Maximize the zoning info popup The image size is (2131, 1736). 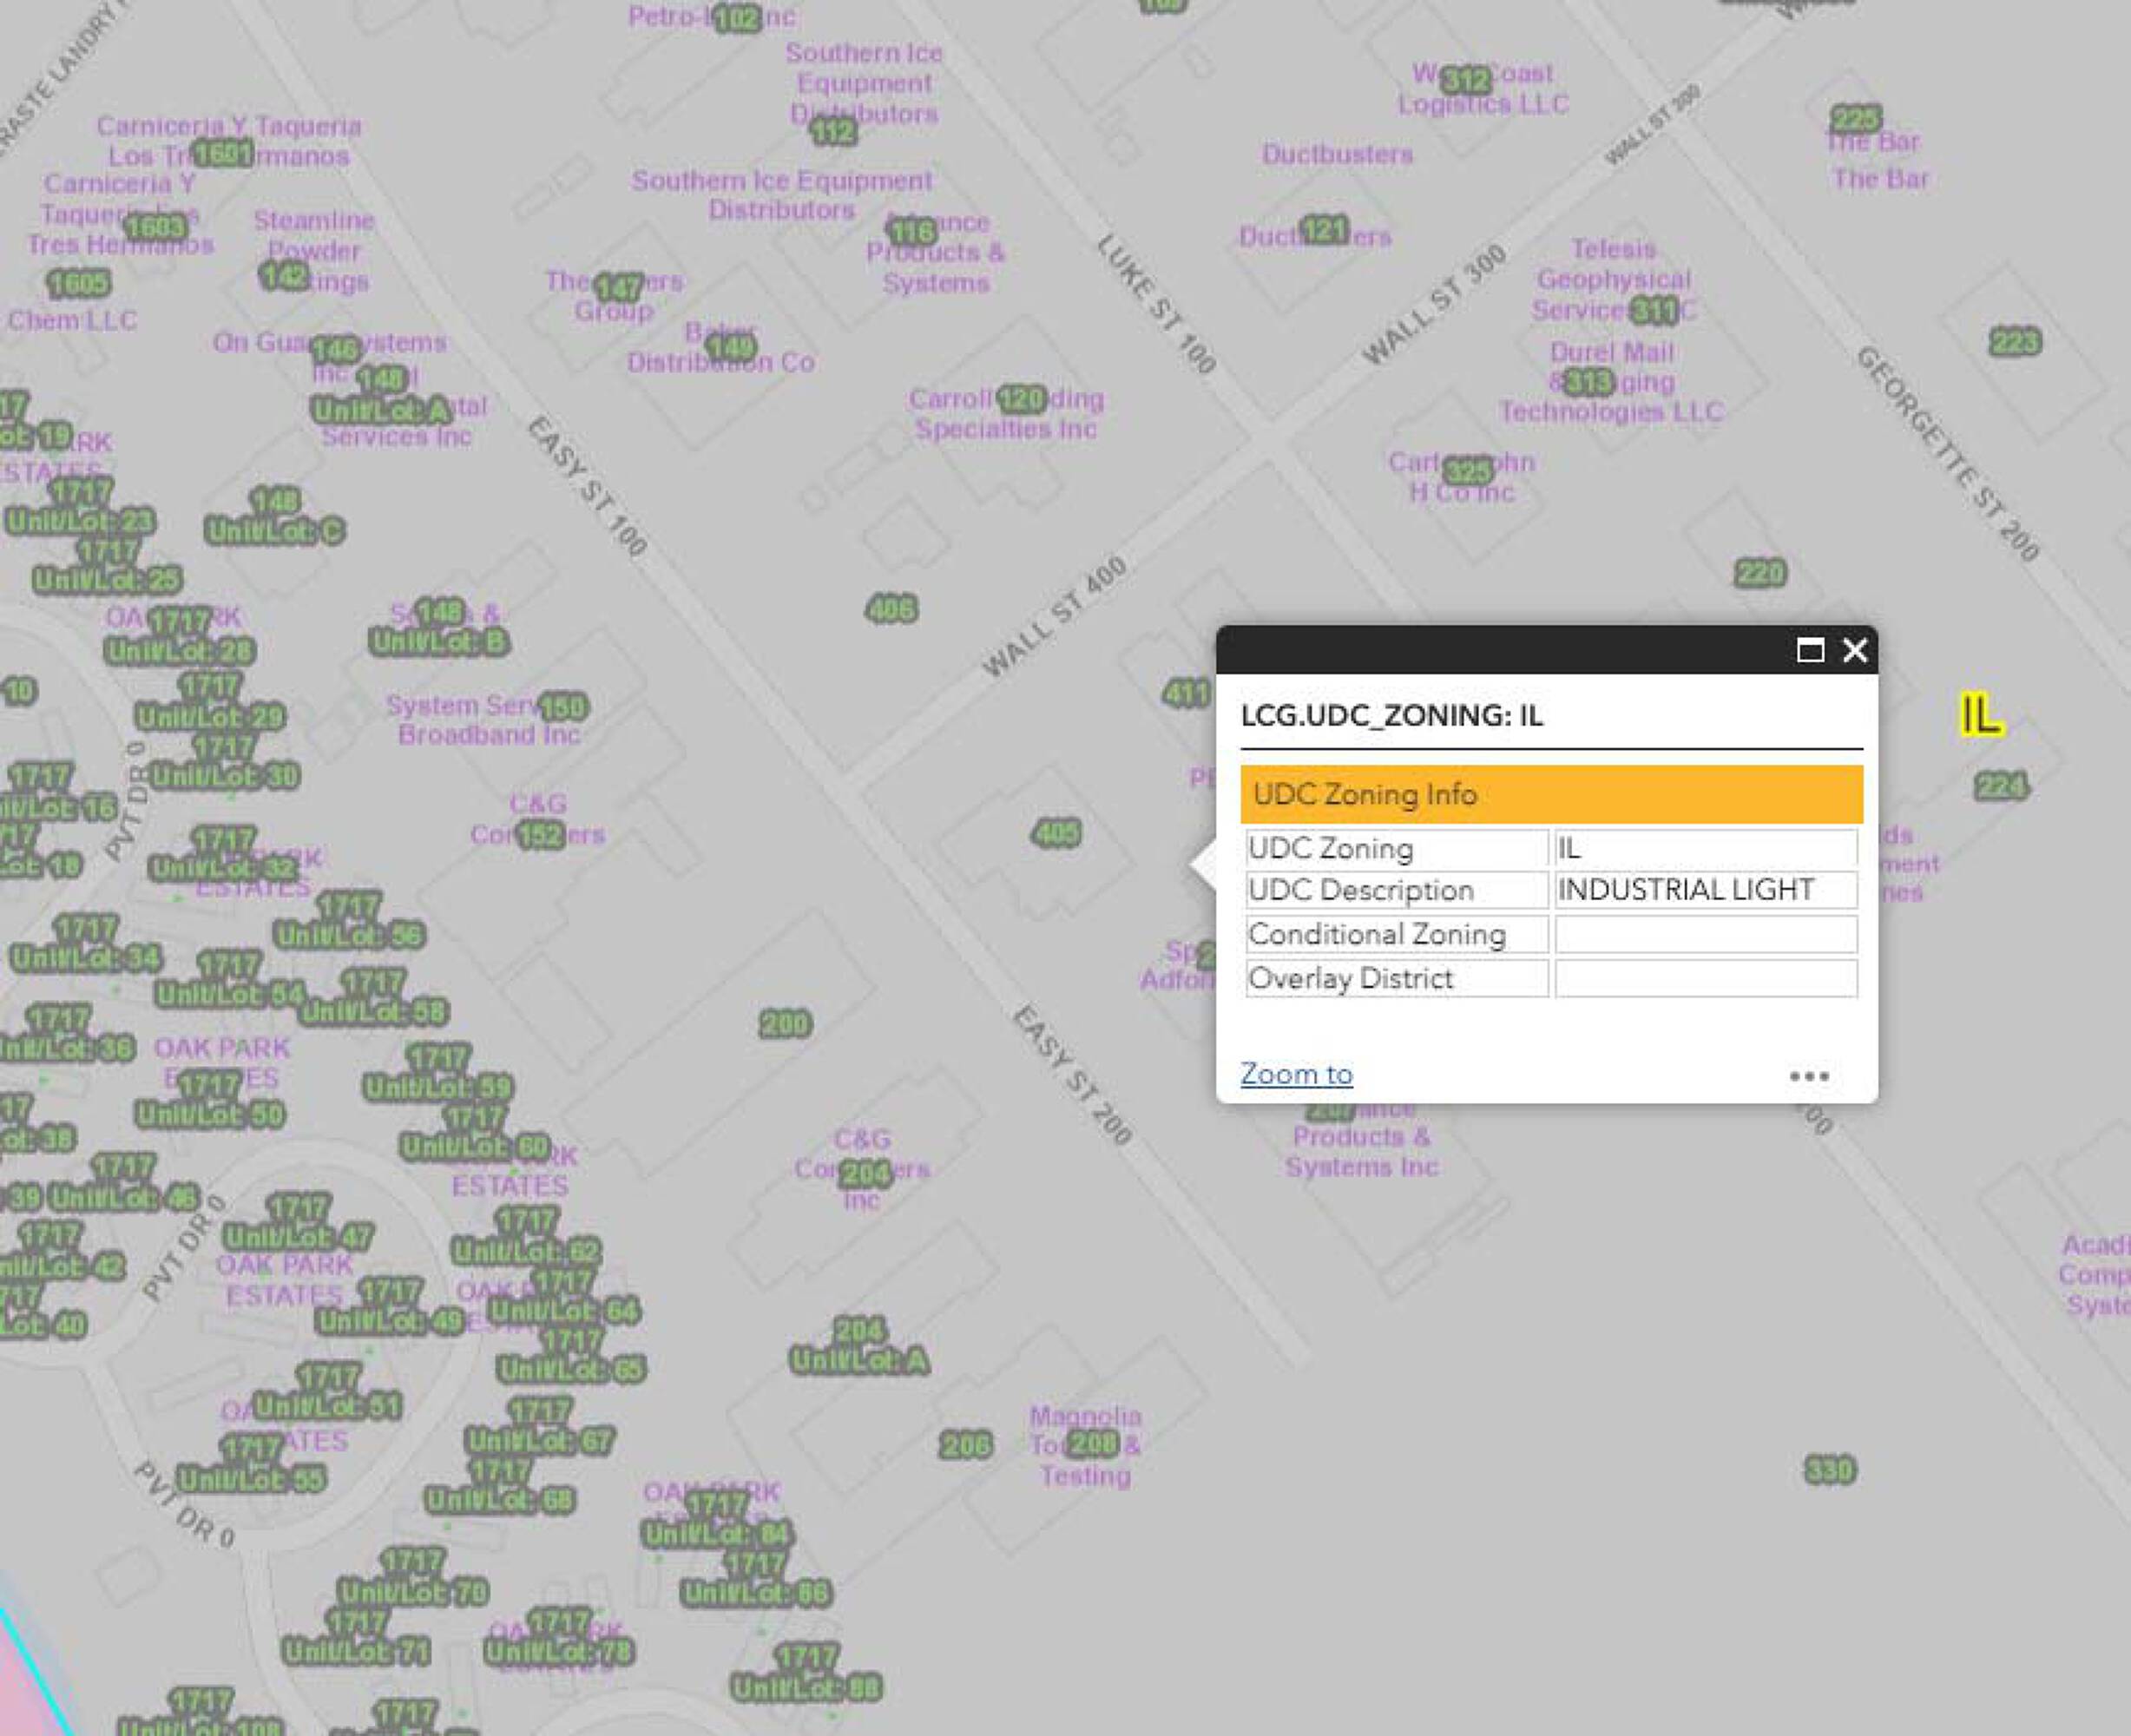click(1809, 651)
